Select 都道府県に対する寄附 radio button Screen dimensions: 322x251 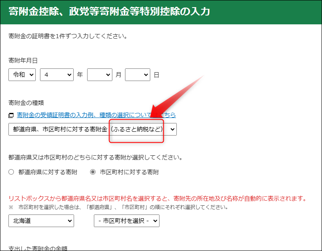11,172
